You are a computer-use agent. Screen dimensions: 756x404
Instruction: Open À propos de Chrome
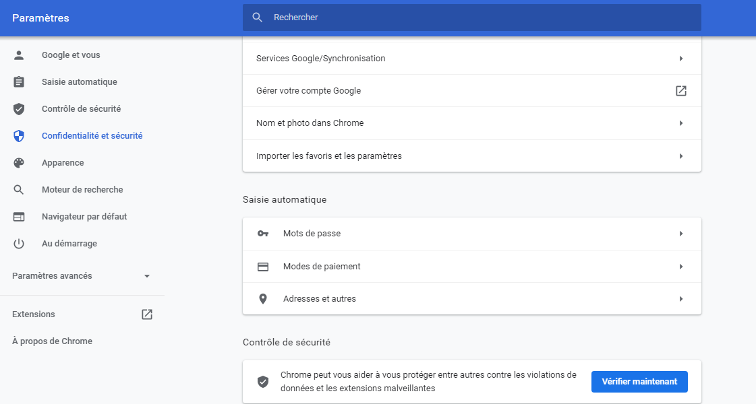(x=52, y=341)
